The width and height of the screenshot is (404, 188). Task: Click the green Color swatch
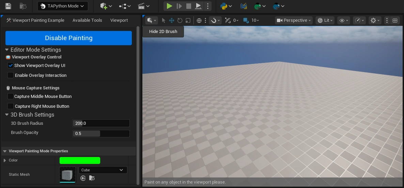[x=80, y=160]
